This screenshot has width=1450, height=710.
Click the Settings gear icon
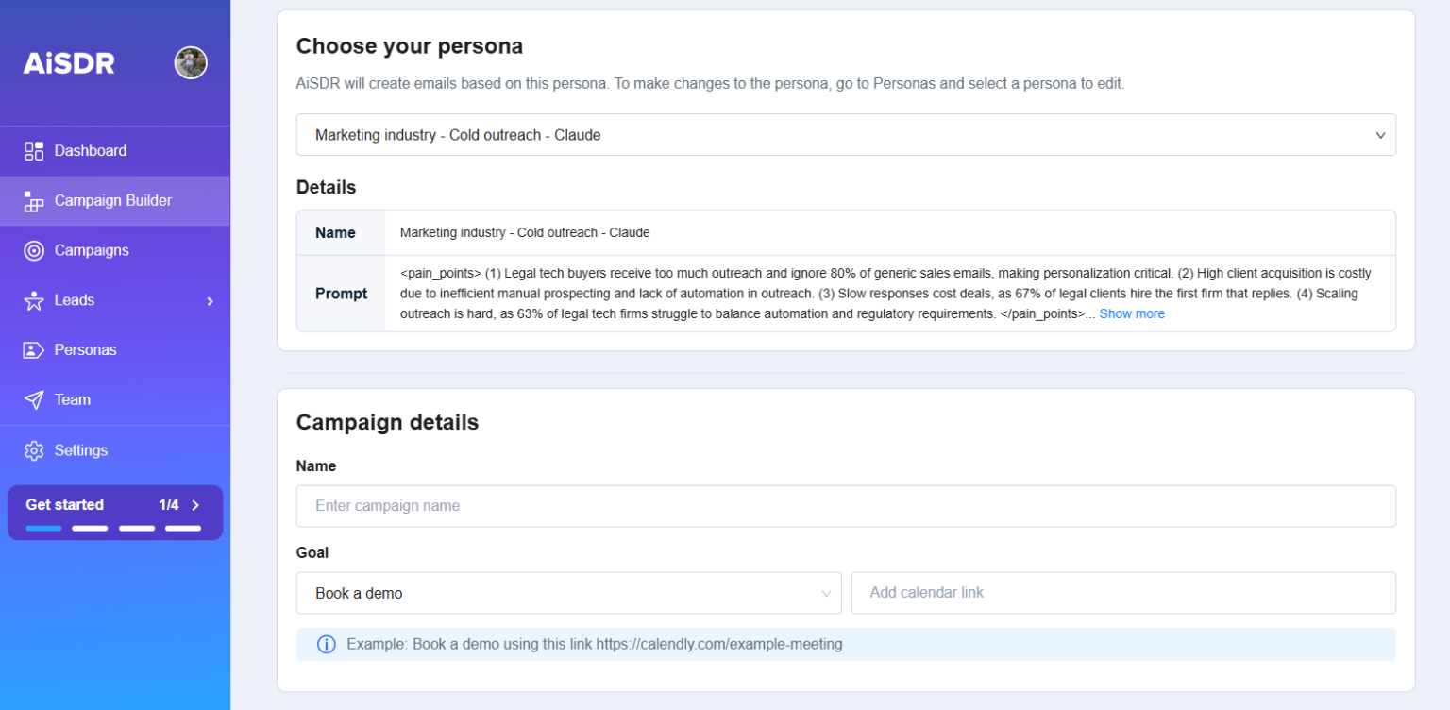click(34, 451)
